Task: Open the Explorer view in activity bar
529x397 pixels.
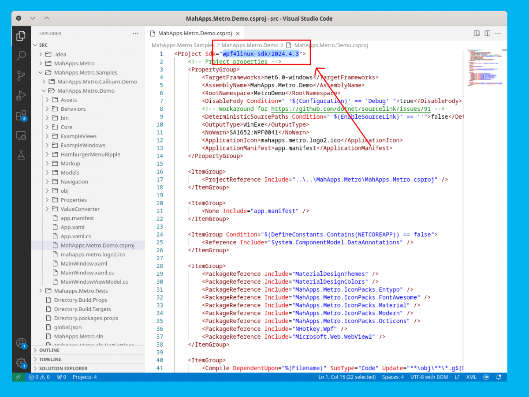Action: 21,36
